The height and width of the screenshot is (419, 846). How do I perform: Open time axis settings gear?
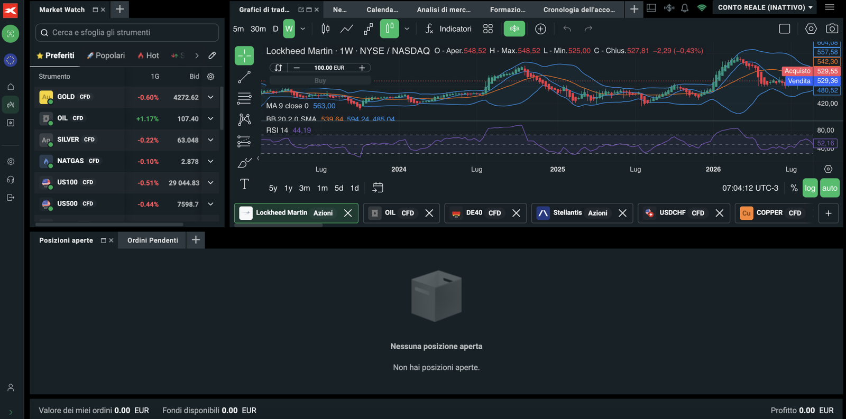point(828,169)
